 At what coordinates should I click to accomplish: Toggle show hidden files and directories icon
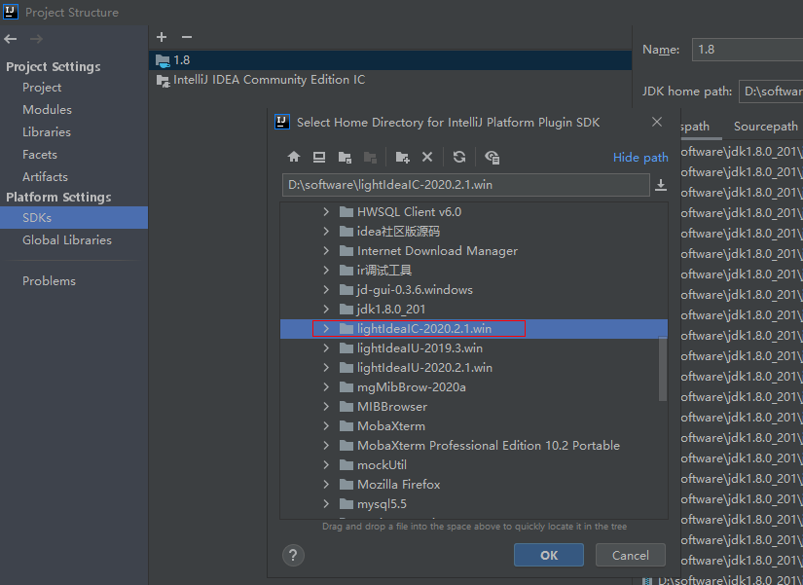(x=492, y=157)
